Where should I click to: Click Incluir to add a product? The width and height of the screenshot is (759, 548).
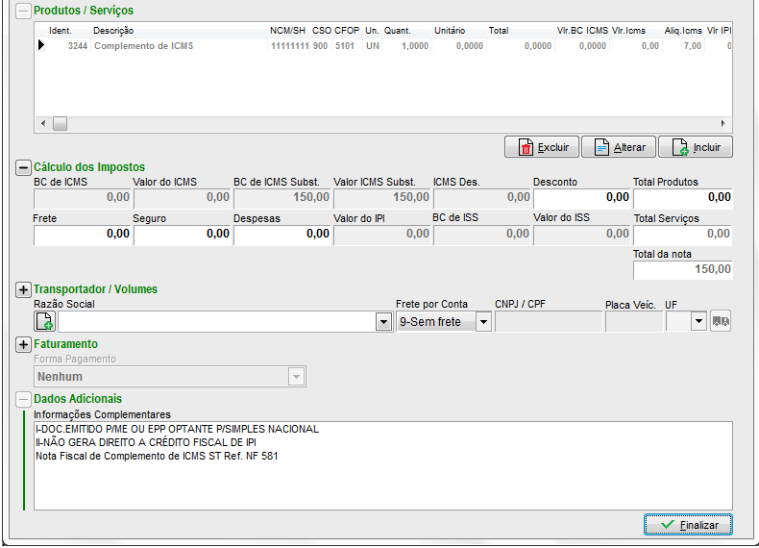pos(696,147)
